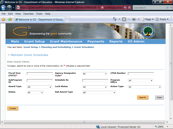Image resolution: width=173 pixels, height=129 pixels.
Task: Open the Action Type dropdown
Action: (145, 87)
